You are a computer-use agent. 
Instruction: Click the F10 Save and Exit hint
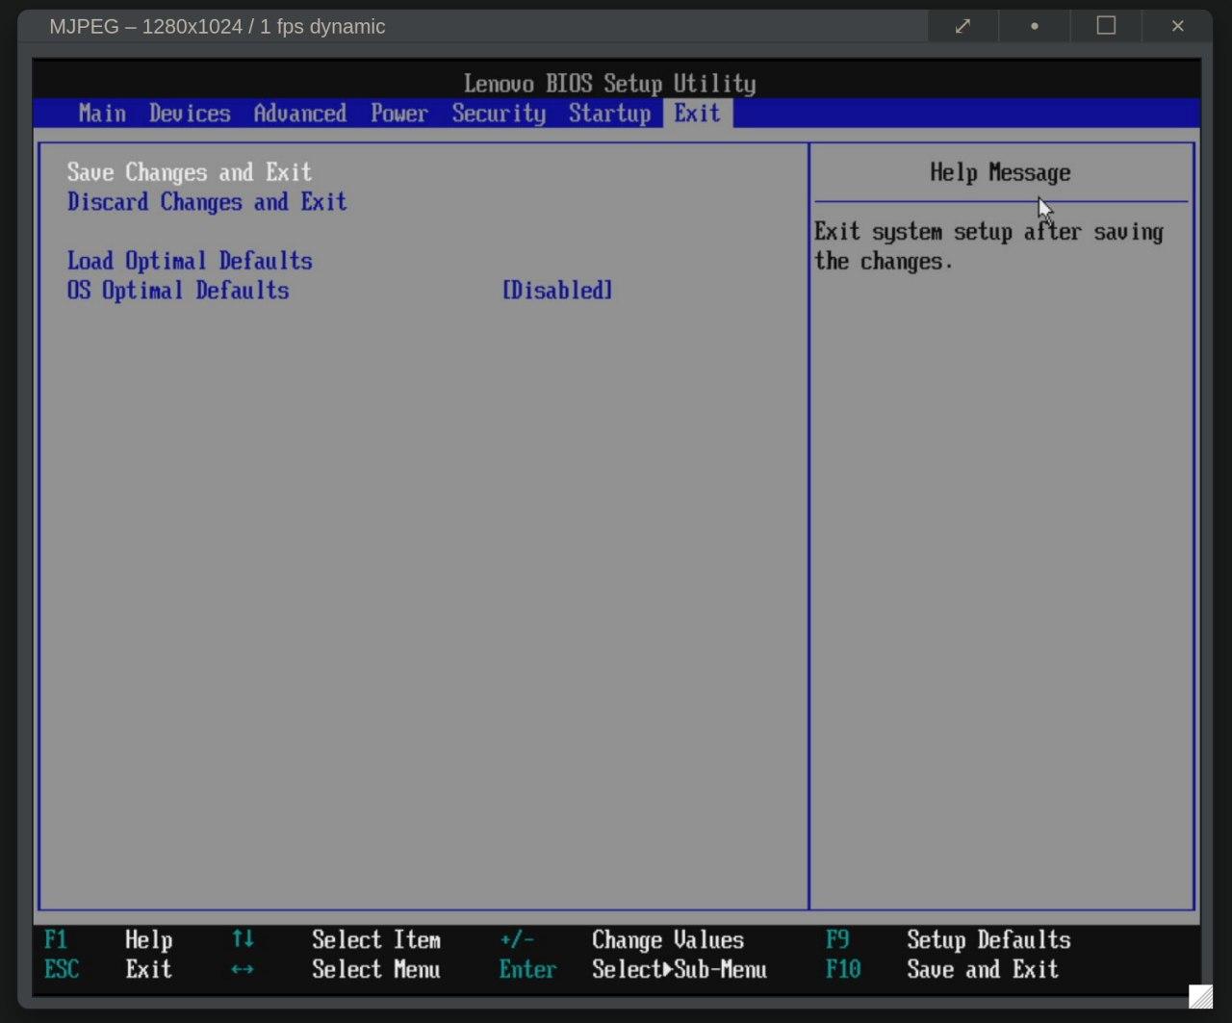pyautogui.click(x=942, y=970)
